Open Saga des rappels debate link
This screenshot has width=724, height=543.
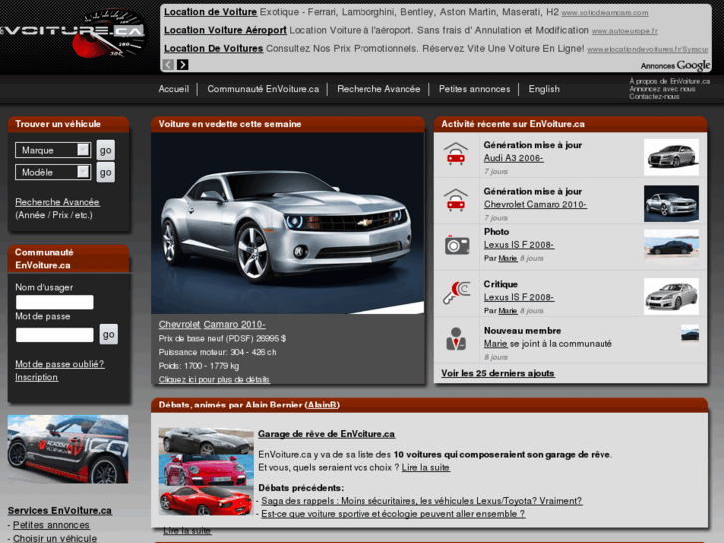(421, 501)
